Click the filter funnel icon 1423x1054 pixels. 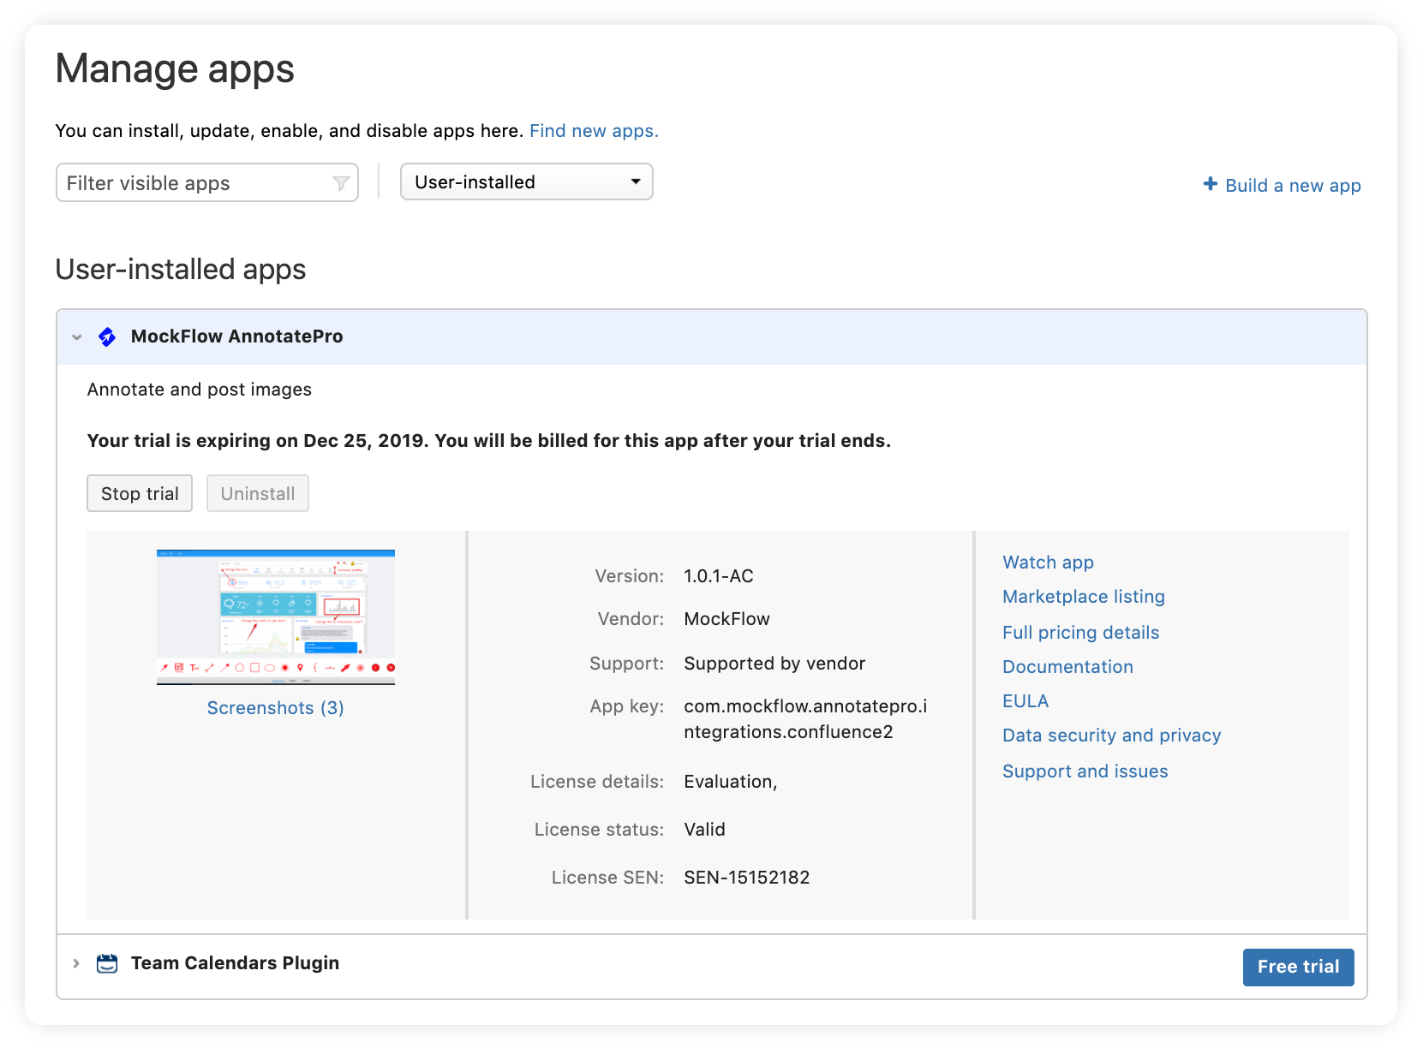(341, 183)
